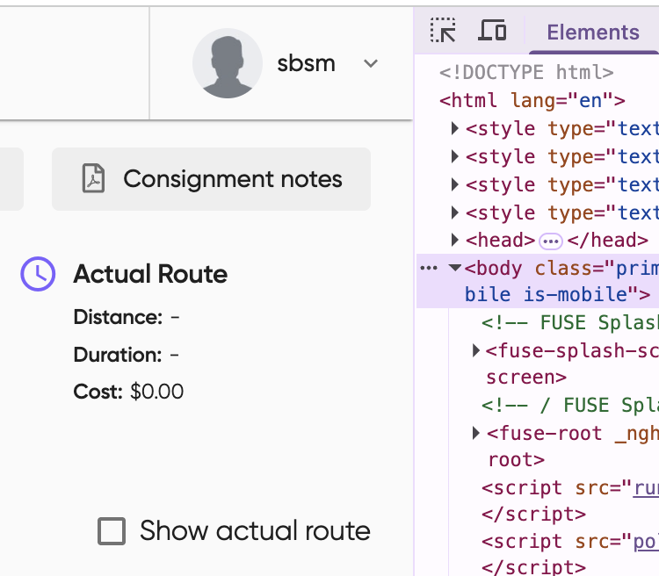
Task: Open the body row three-dots menu
Action: 429,268
